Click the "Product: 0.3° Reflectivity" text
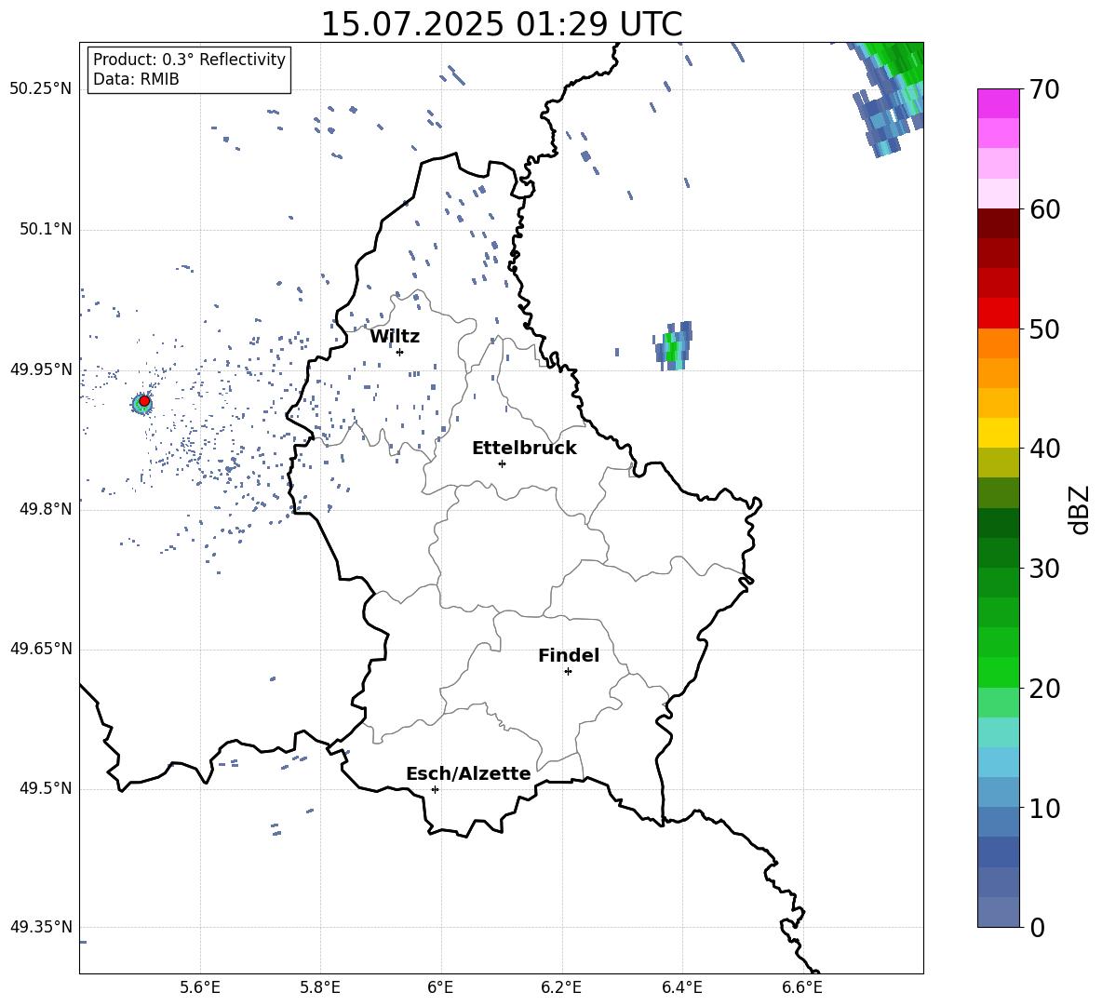Image resolution: width=1102 pixels, height=1006 pixels. [189, 59]
